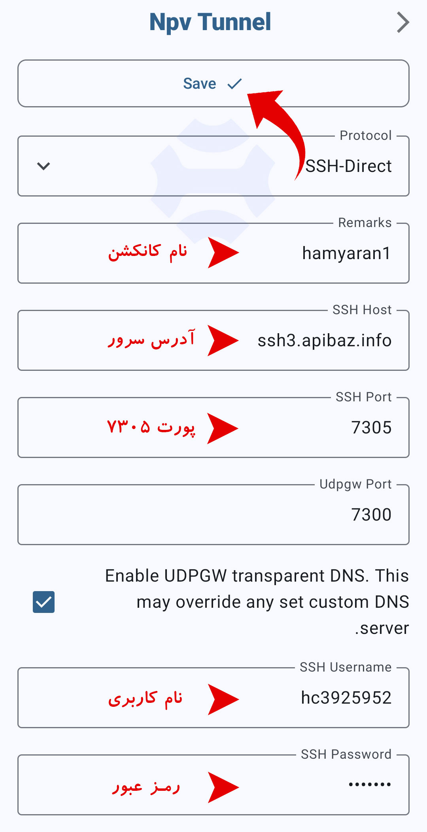This screenshot has width=427, height=832.
Task: Tap the forward chevron beside Npv Tunnel title
Action: point(403,23)
